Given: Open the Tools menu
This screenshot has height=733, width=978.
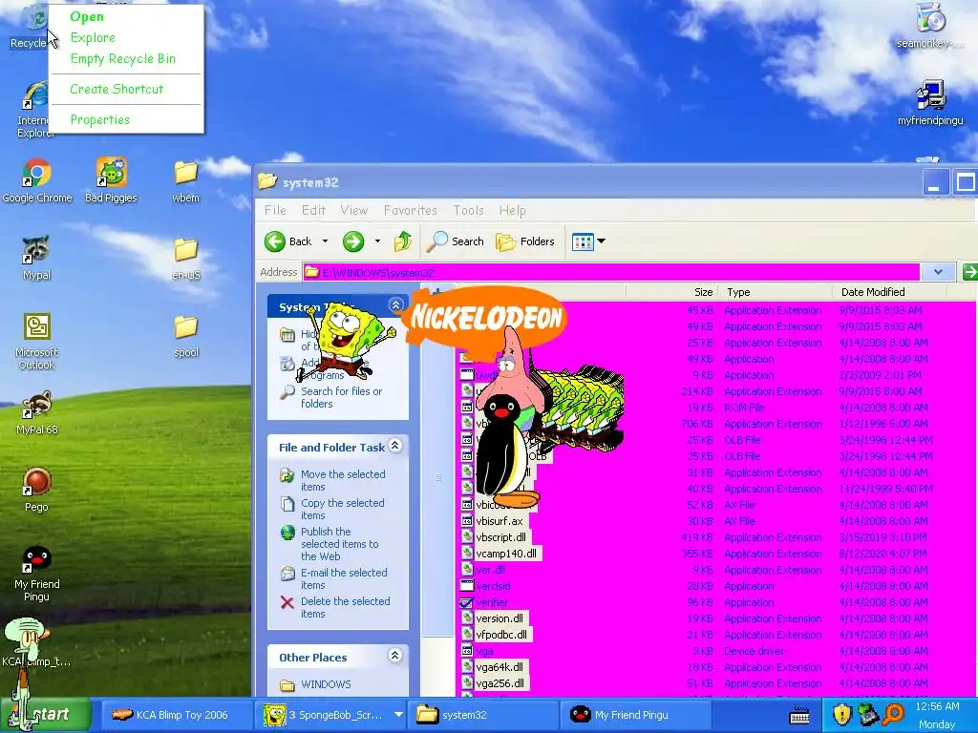Looking at the screenshot, I should [468, 211].
